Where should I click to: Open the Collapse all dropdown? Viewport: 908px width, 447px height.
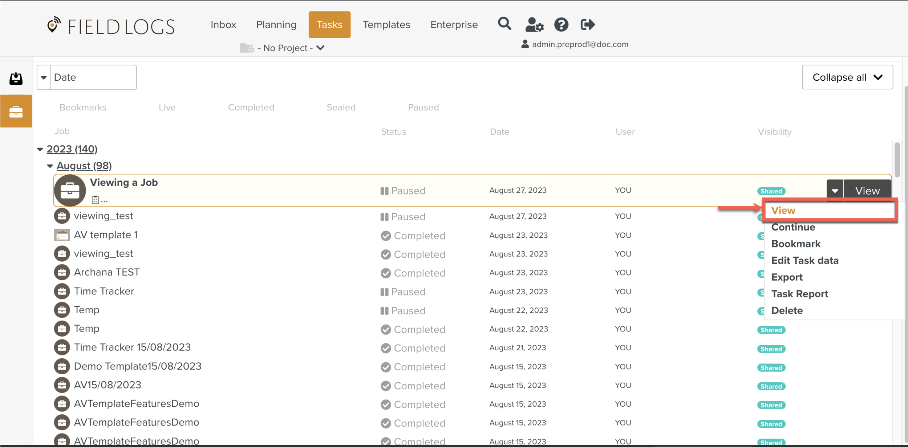pos(847,77)
